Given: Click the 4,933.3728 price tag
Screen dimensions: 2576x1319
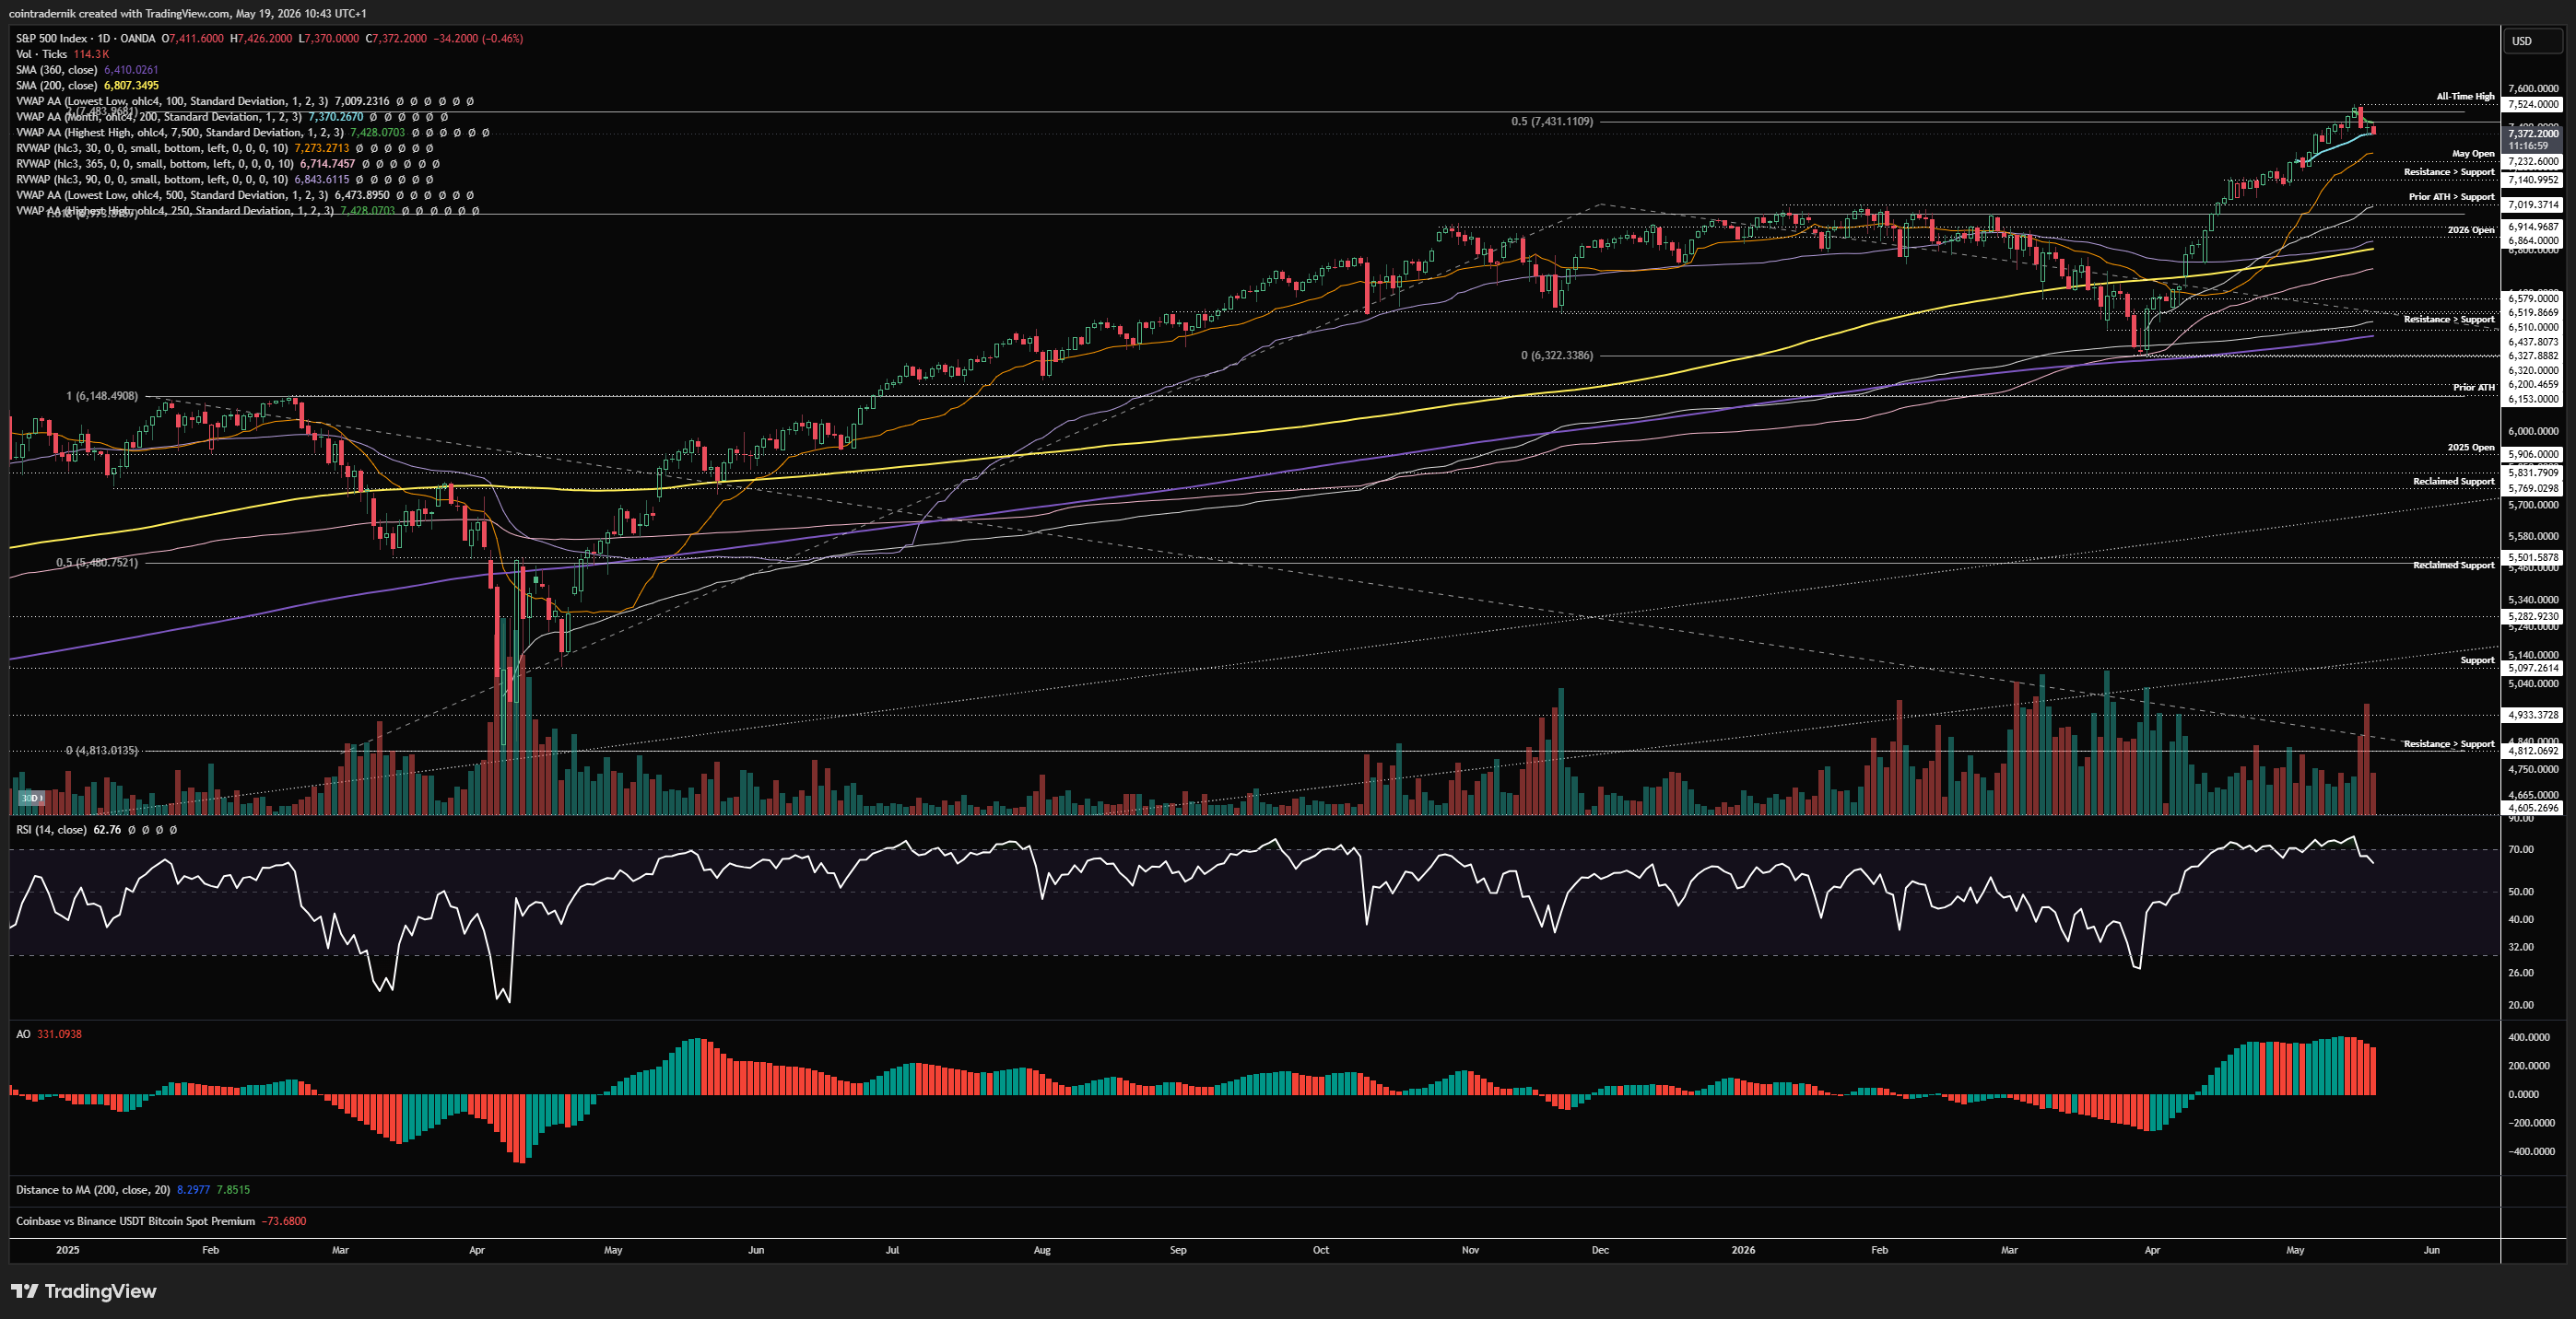Looking at the screenshot, I should tap(2533, 715).
